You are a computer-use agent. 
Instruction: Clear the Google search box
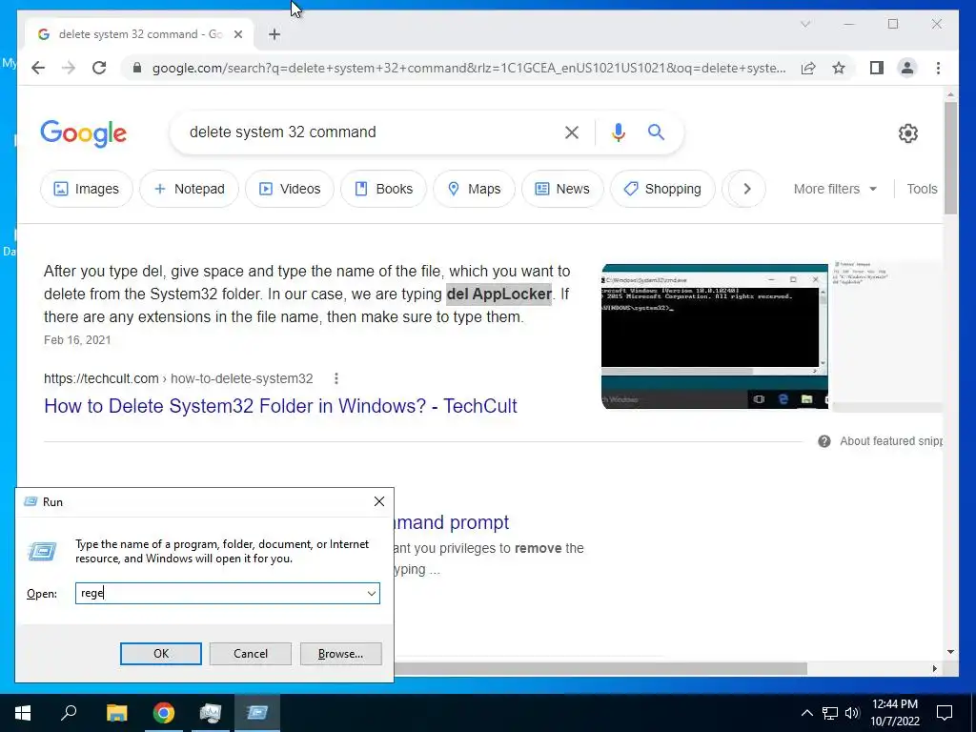coord(572,132)
